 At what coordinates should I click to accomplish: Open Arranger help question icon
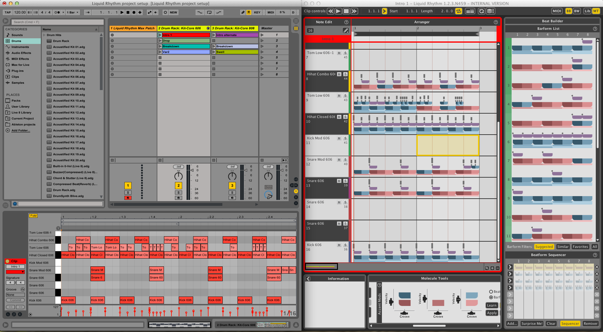point(496,22)
